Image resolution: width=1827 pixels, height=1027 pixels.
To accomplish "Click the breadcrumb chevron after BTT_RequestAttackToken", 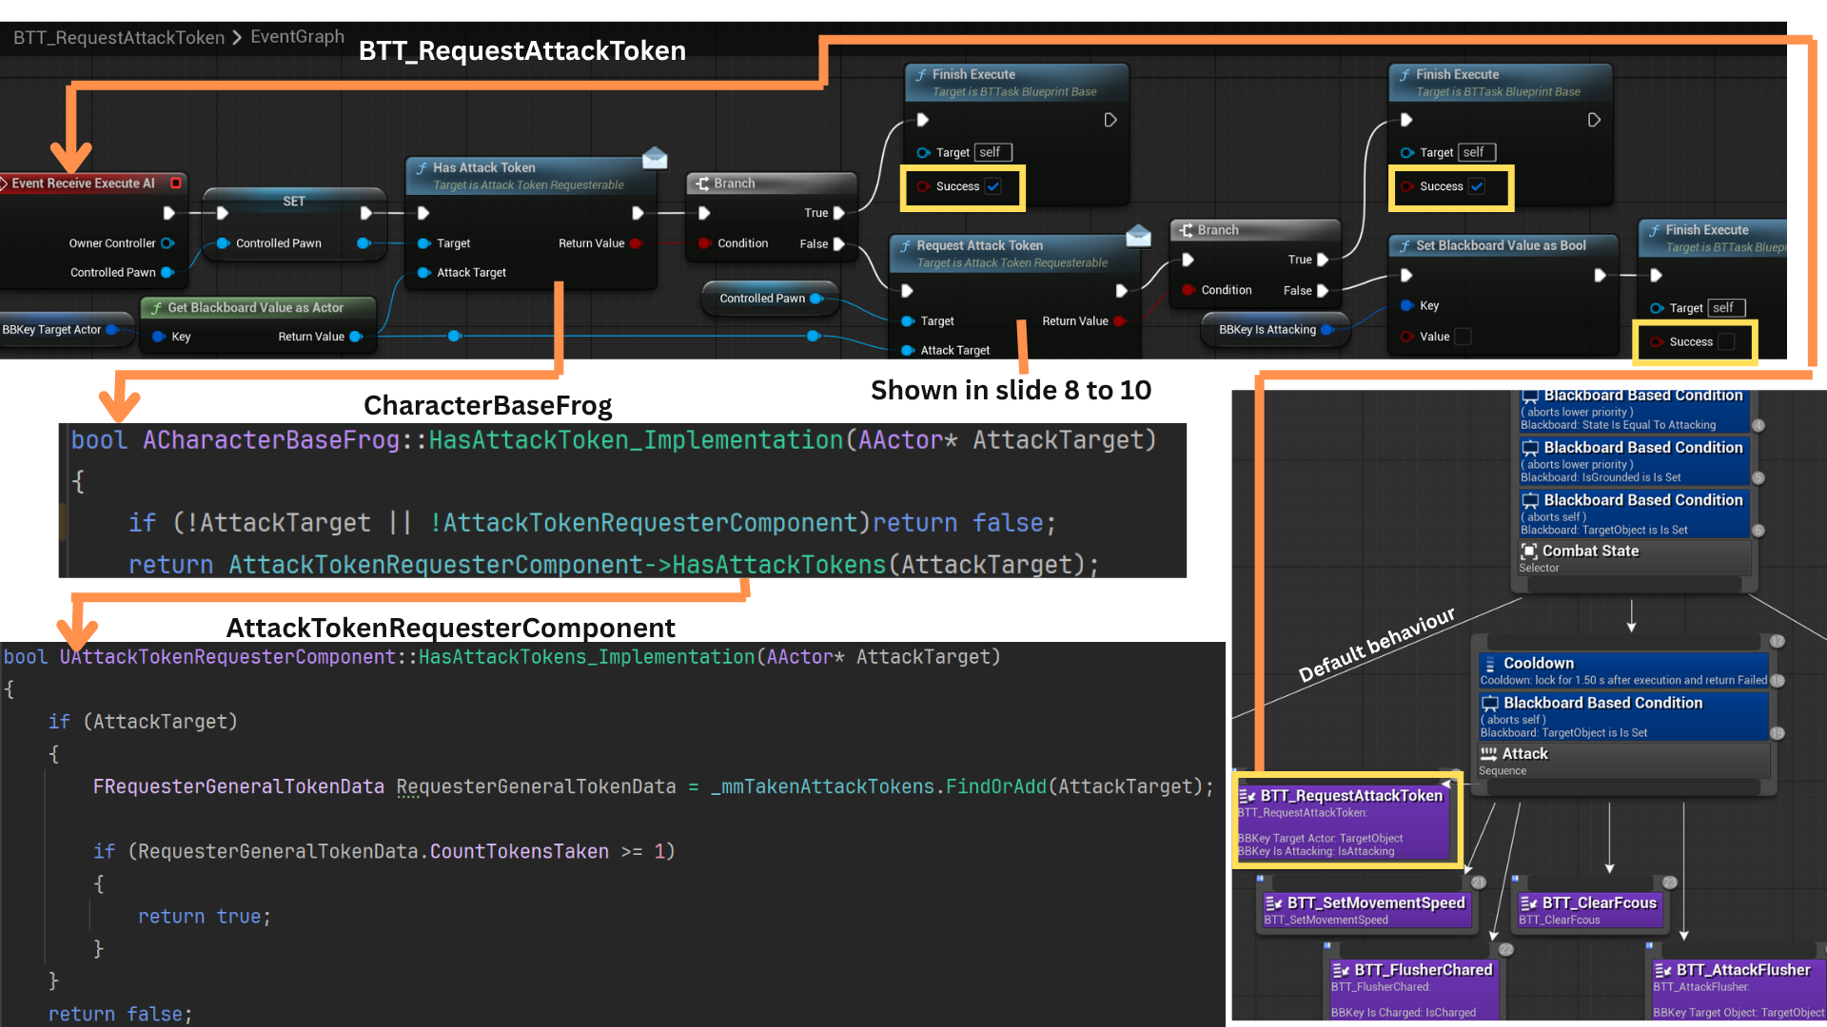I will [x=238, y=38].
